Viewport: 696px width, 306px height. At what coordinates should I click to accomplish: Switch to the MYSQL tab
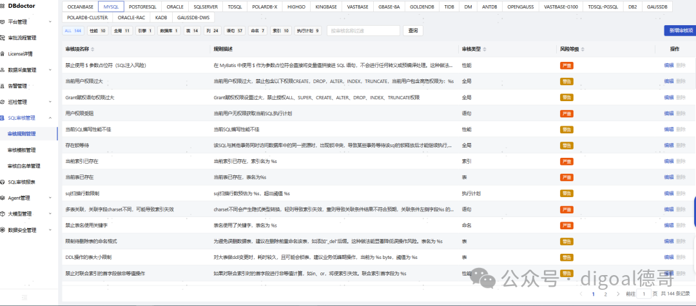point(111,7)
